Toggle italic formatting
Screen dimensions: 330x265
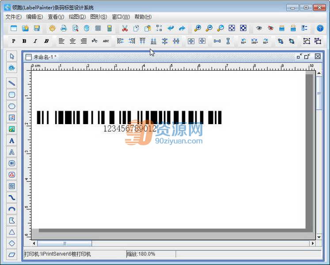click(x=35, y=41)
